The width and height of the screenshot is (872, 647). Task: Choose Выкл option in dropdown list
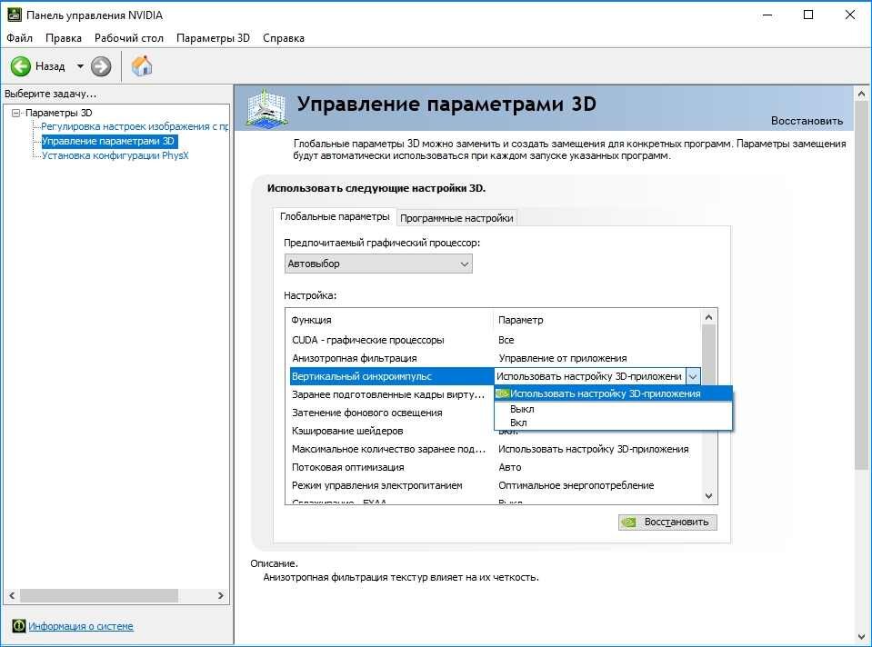tap(613, 409)
